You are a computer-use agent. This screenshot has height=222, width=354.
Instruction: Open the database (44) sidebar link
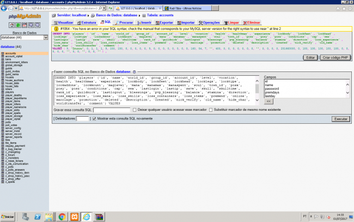[11, 47]
